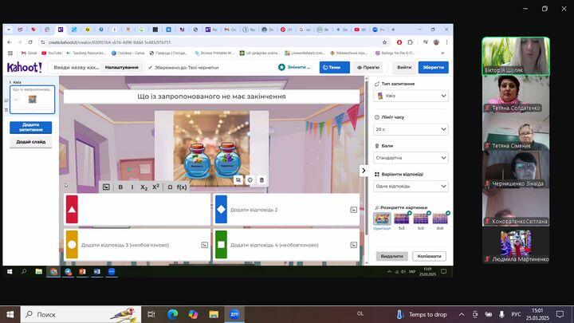The height and width of the screenshot is (323, 574).
Task: Open the Zoom app in the taskbar
Action: tap(234, 314)
